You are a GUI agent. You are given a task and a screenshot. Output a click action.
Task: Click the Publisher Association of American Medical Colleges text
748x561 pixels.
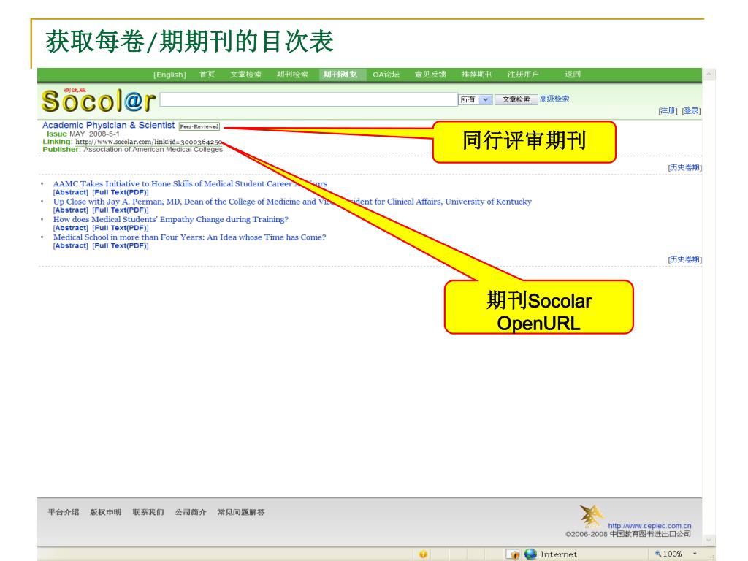click(x=133, y=149)
